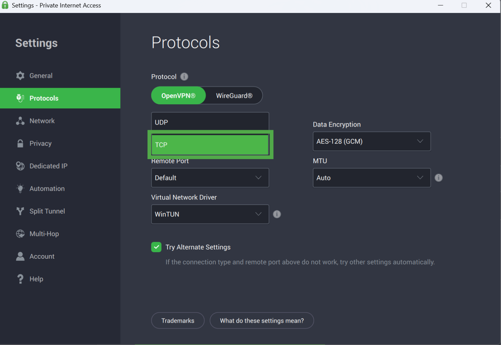Click the Network nodes icon

pos(20,121)
